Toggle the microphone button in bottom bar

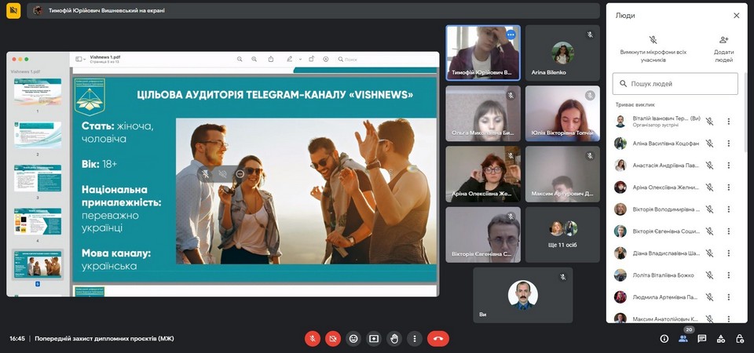coord(313,338)
